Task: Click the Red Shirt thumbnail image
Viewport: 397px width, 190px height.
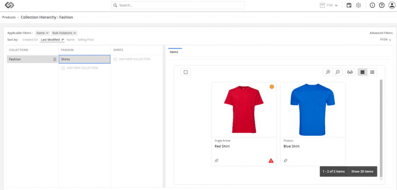Action: pos(243,109)
